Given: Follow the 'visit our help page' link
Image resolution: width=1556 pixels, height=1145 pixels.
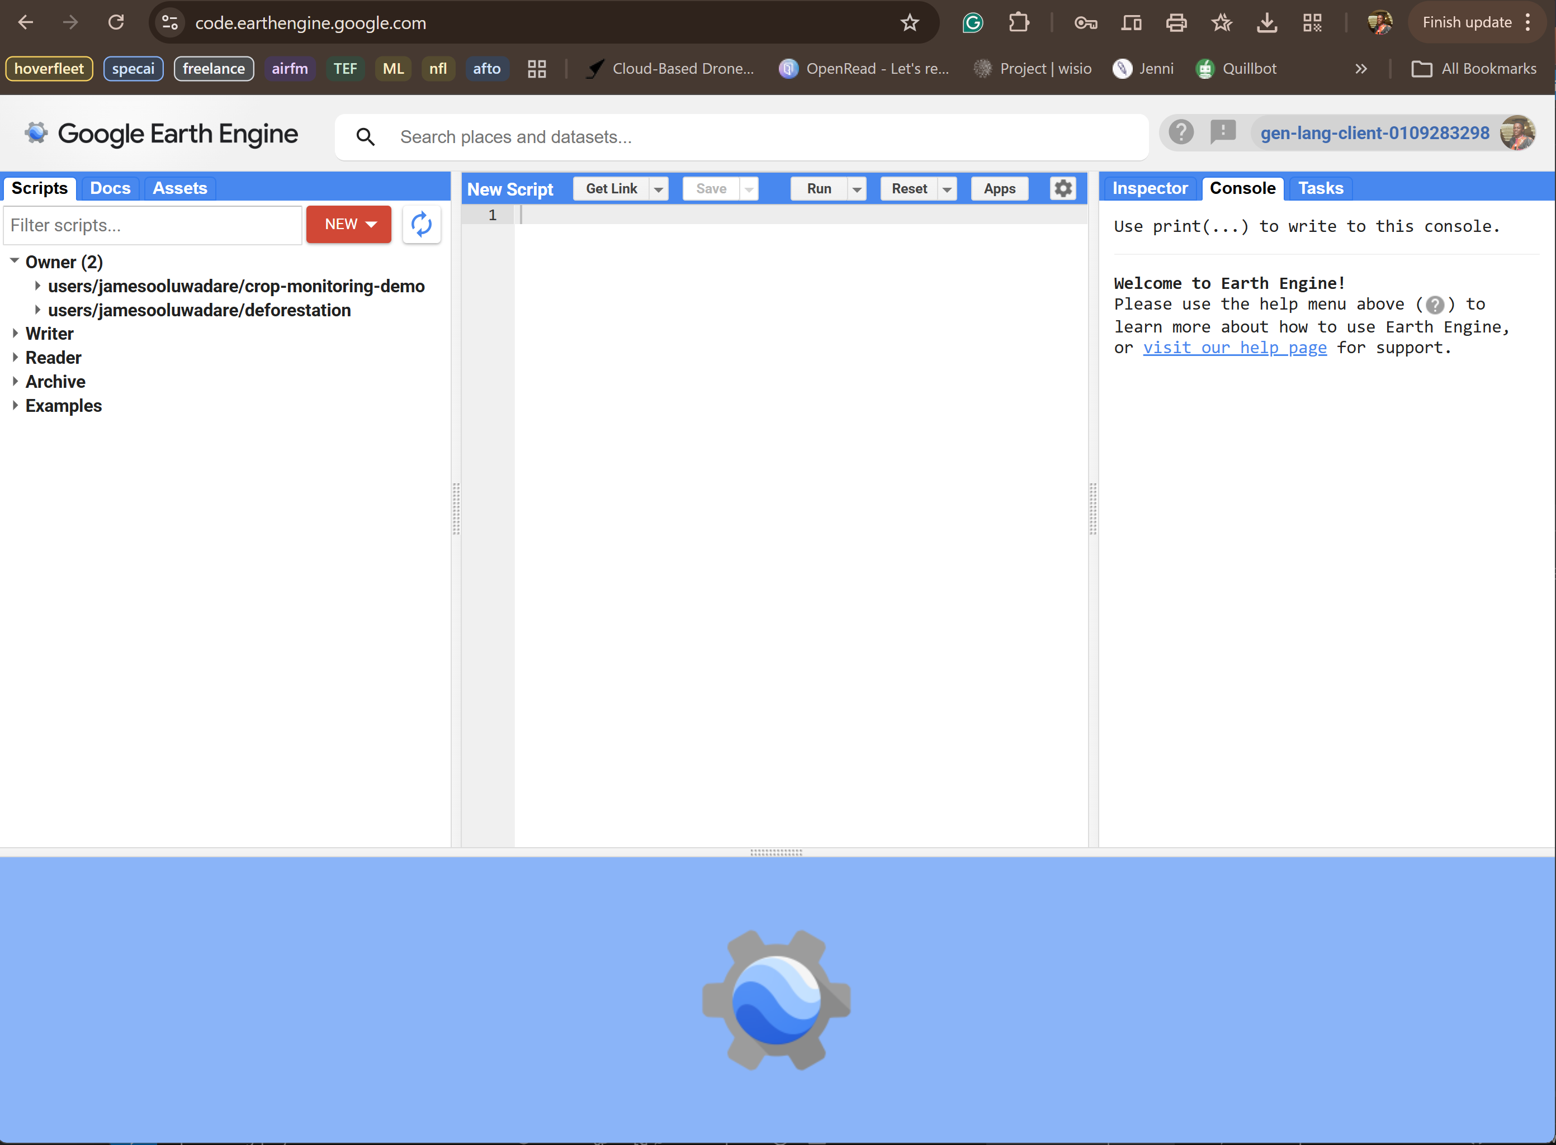Looking at the screenshot, I should [1235, 348].
